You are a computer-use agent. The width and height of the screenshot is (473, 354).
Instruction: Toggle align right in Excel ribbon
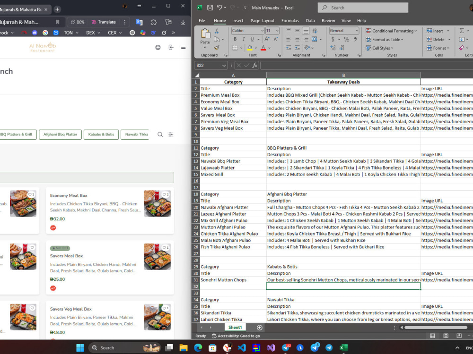pos(306,39)
